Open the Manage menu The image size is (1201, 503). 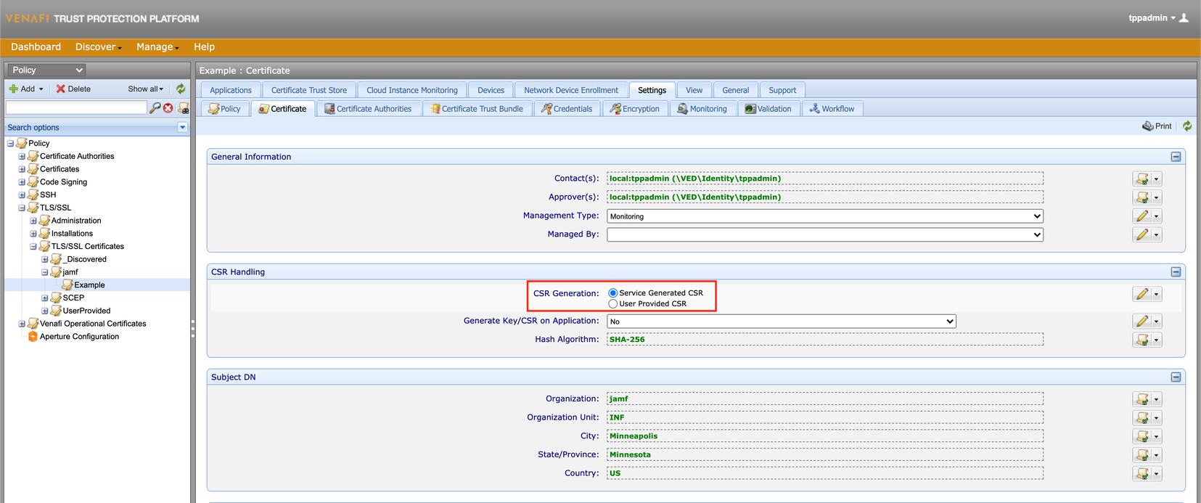[x=157, y=47]
